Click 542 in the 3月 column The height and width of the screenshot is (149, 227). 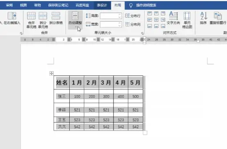click(106, 127)
